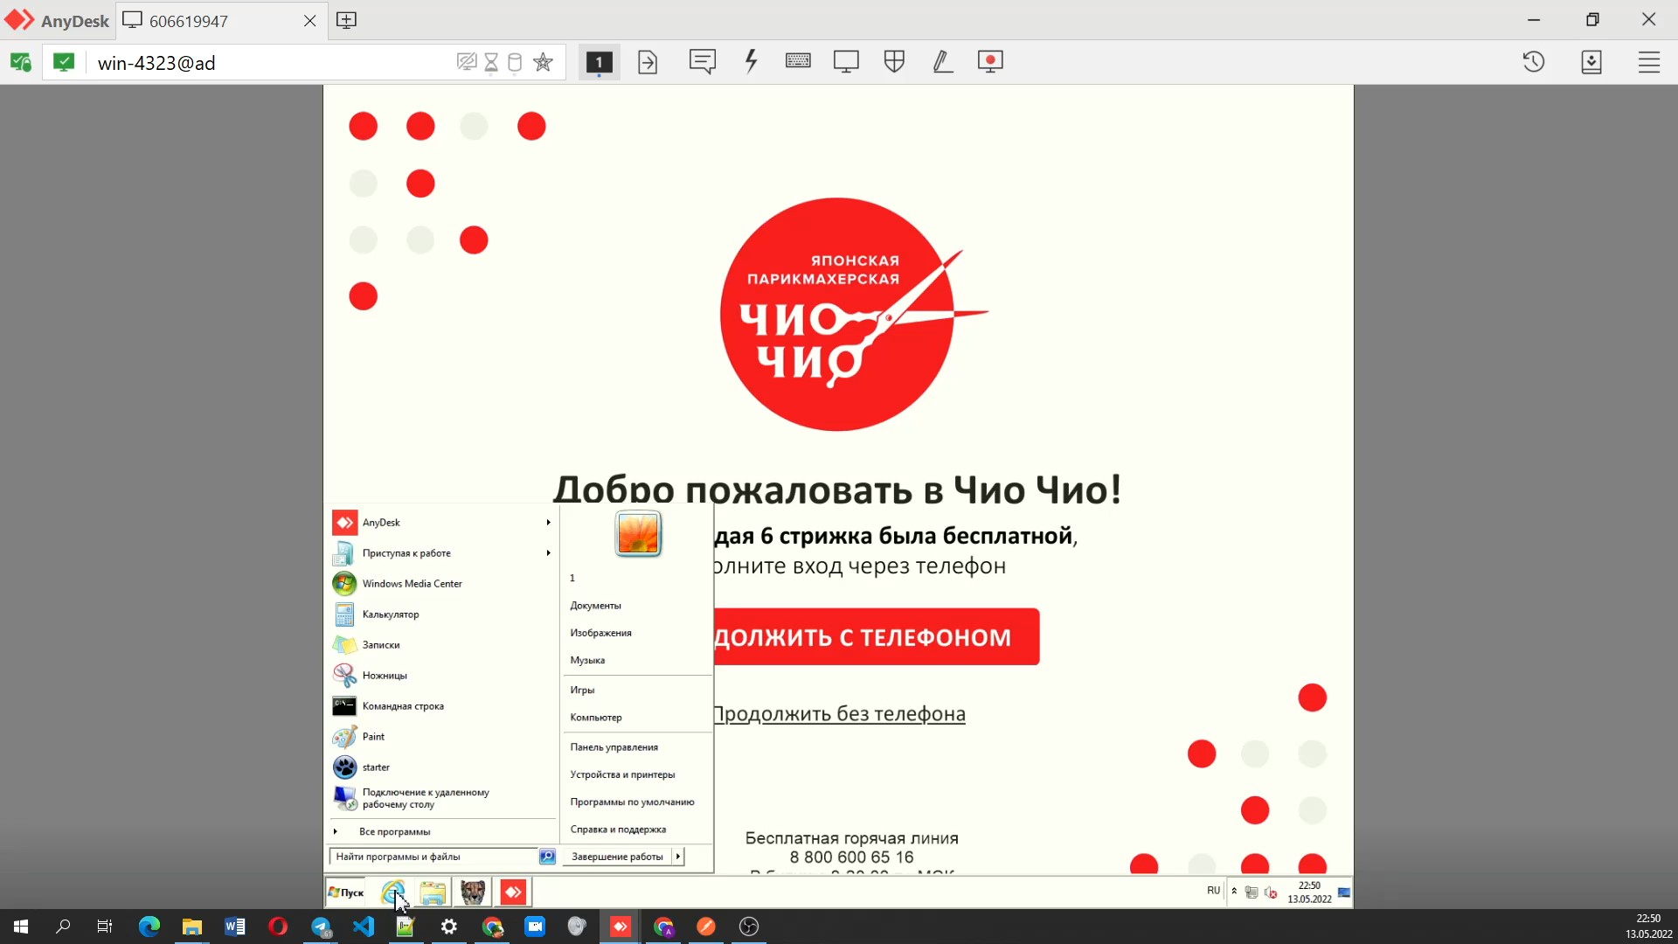
Task: Click the Actions lightning bolt icon
Action: pyautogui.click(x=751, y=62)
